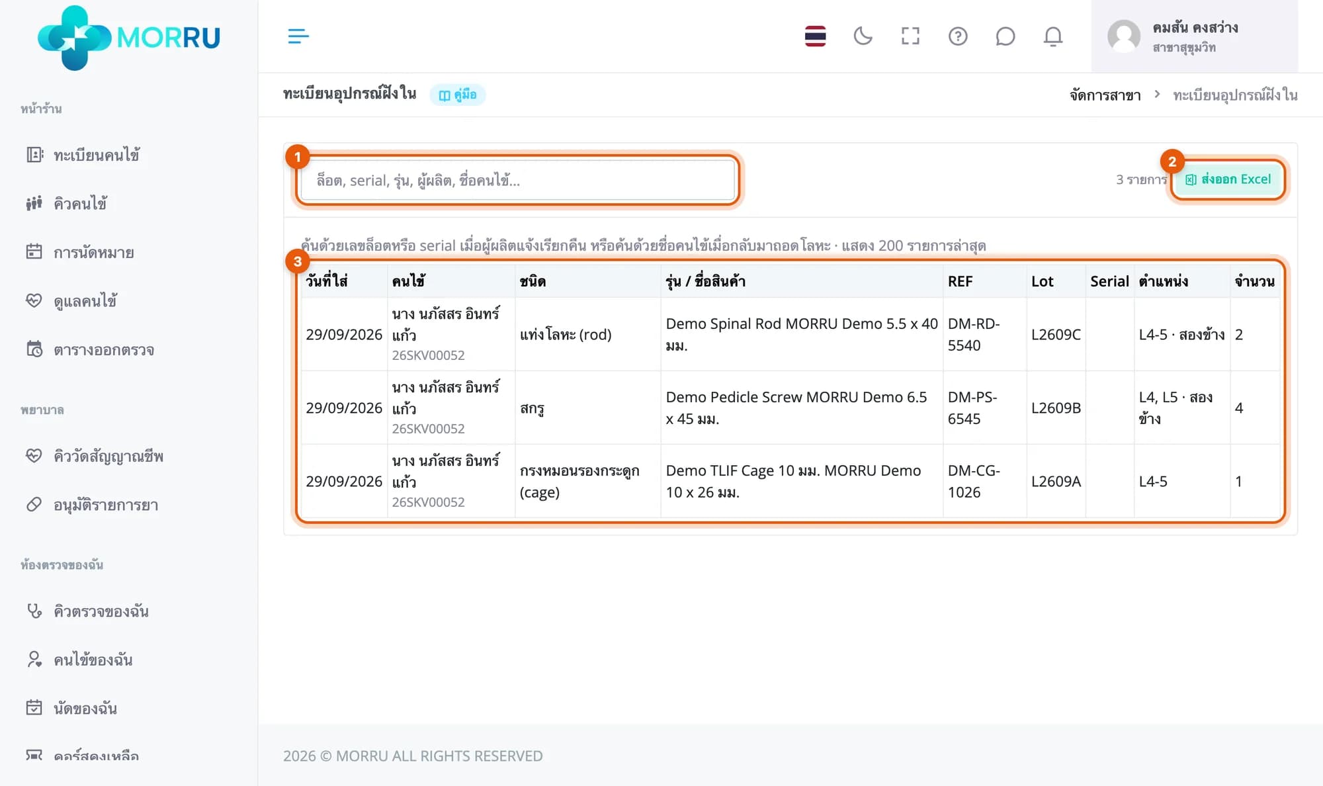Open the คมสัน คงสว่าง user profile menu
The image size is (1323, 786).
pyautogui.click(x=1194, y=36)
